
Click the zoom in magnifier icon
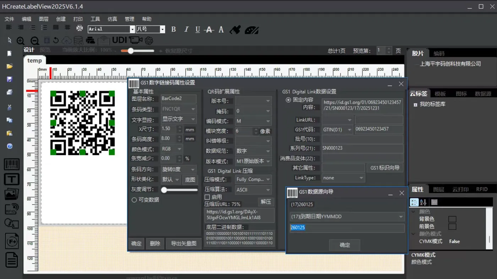tap(21, 41)
